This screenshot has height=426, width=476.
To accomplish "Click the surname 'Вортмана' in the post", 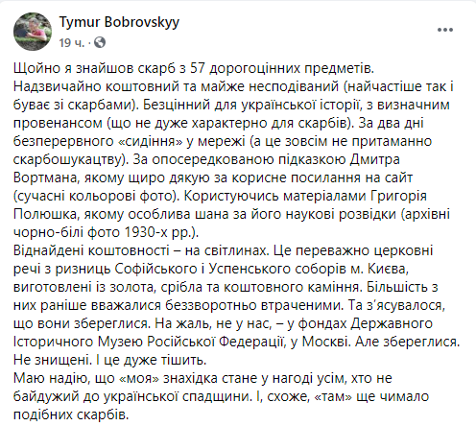I will click(46, 177).
